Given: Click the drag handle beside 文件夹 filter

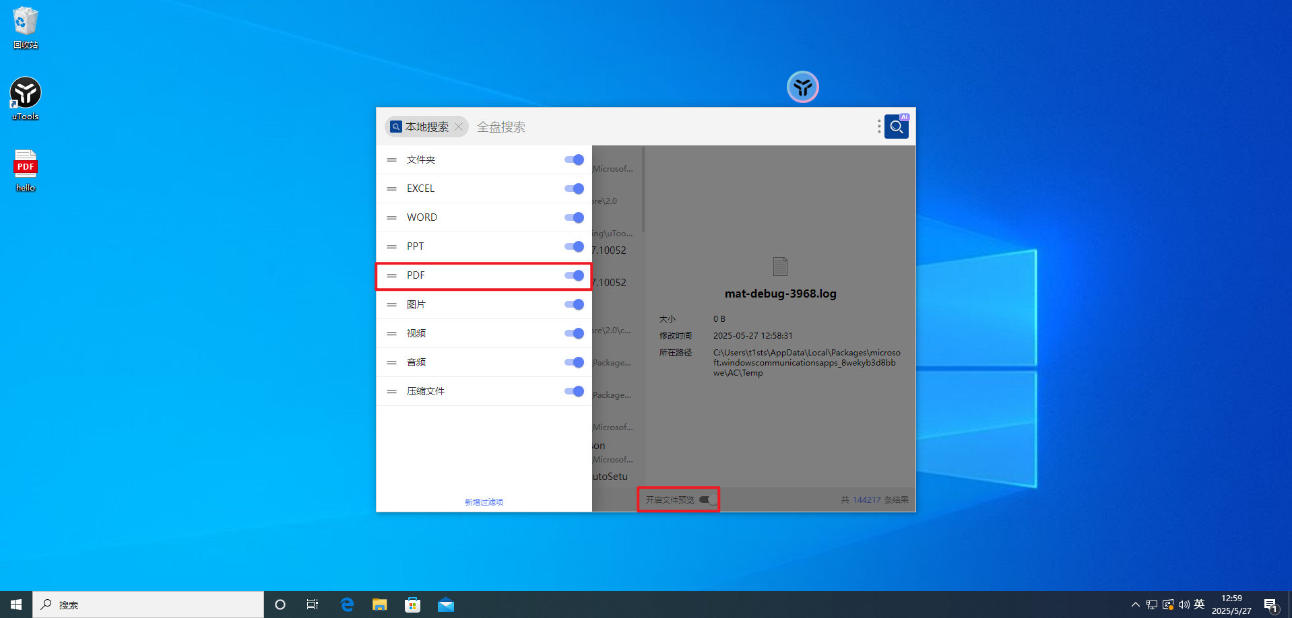Looking at the screenshot, I should click(391, 160).
